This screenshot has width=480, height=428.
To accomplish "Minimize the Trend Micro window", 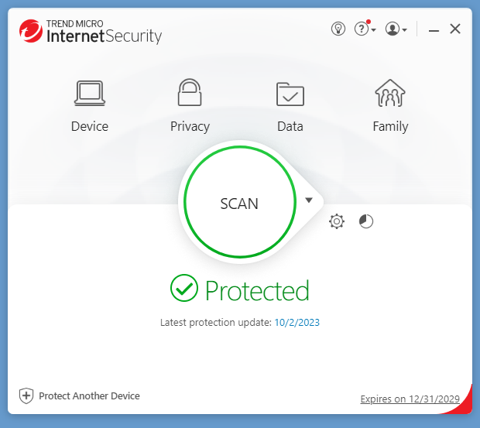I will click(x=434, y=29).
